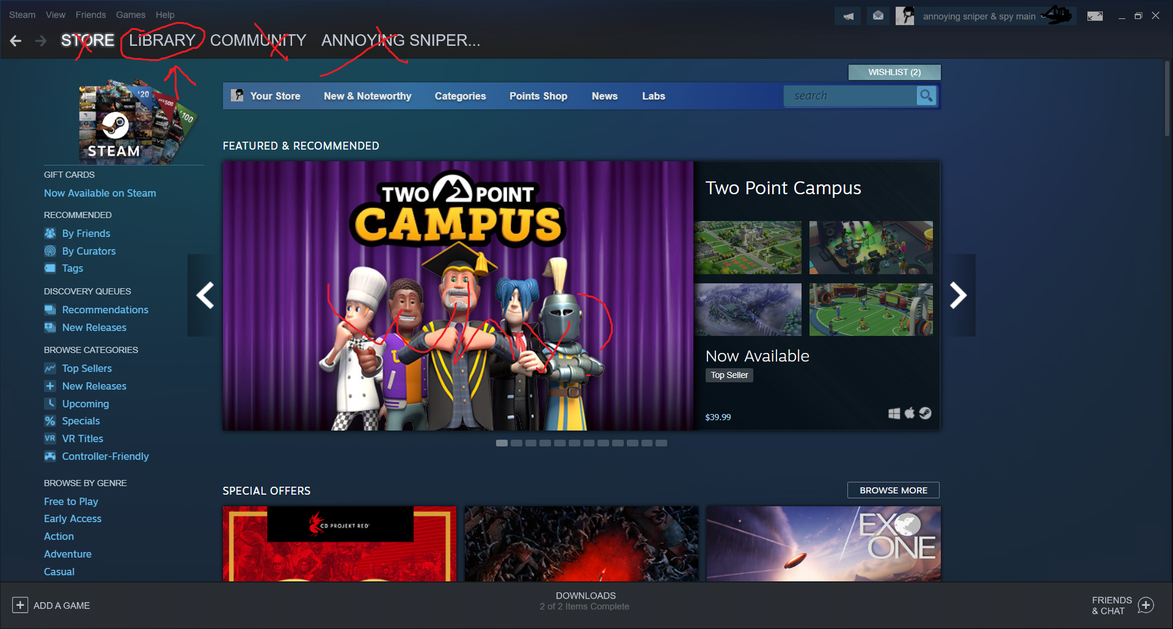Open the Steam menu
The height and width of the screenshot is (629, 1173).
[22, 15]
